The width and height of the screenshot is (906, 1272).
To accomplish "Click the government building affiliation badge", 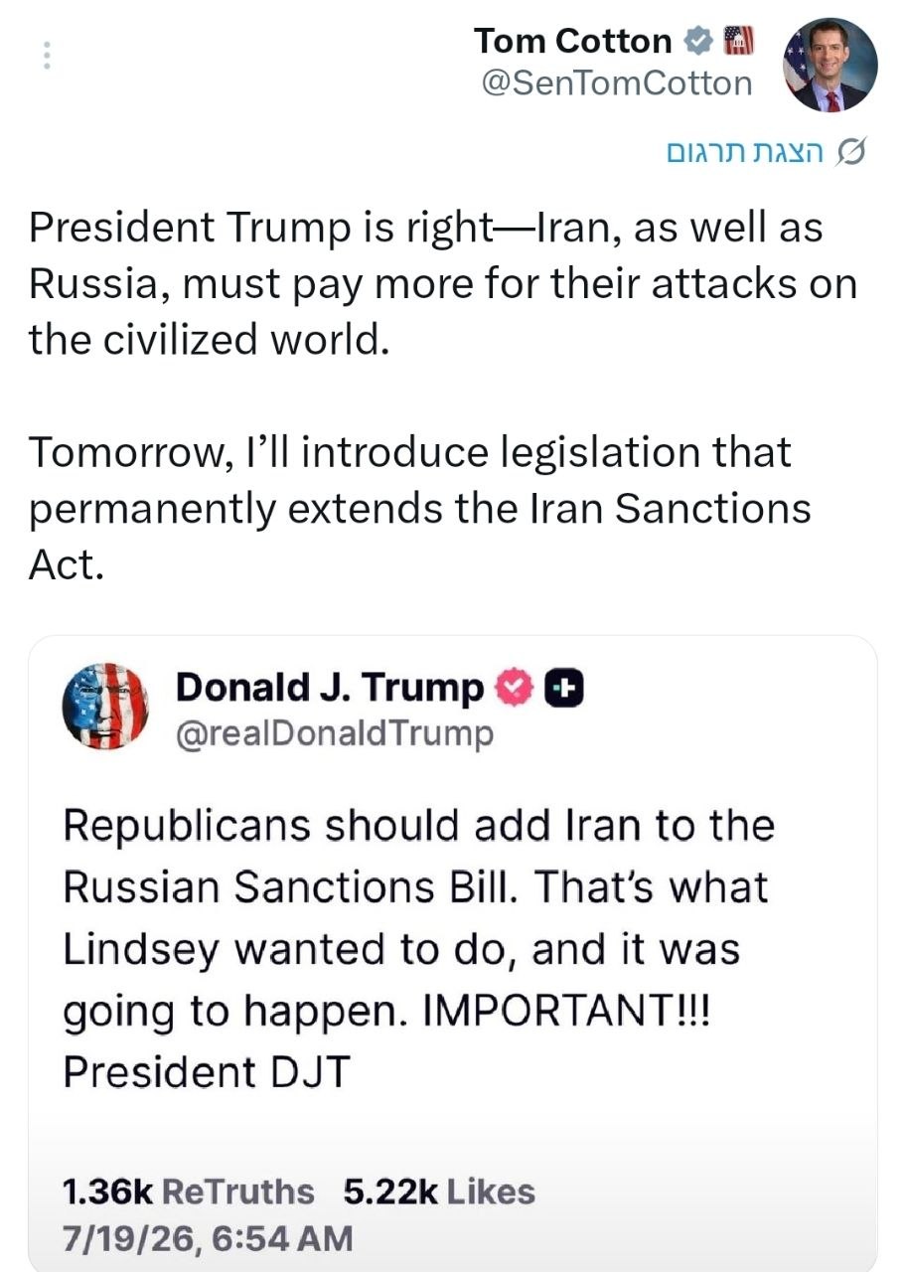I will [738, 41].
